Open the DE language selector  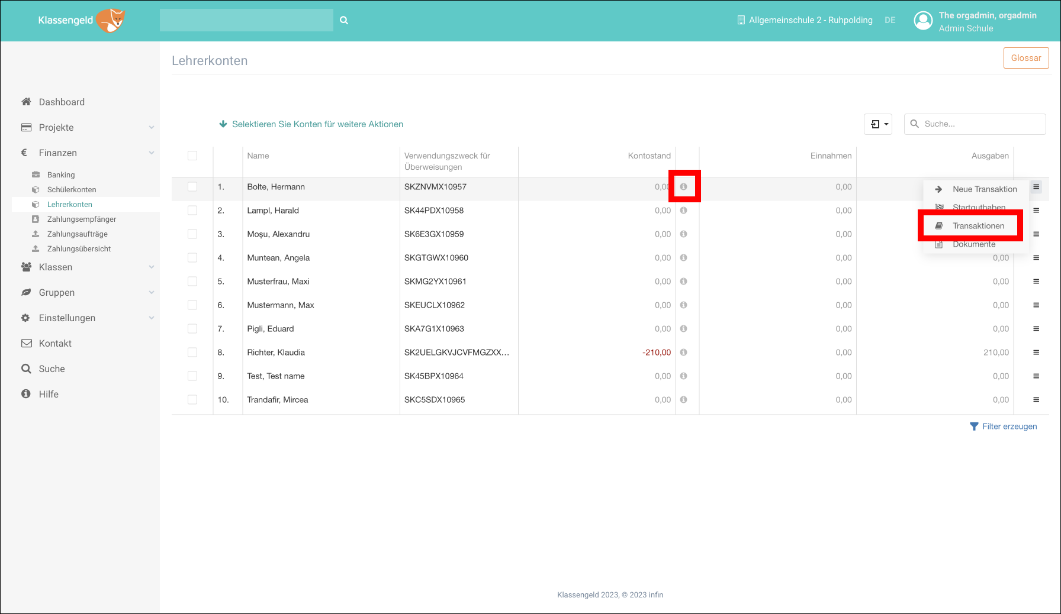[890, 20]
